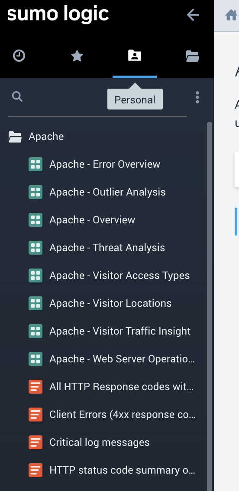The width and height of the screenshot is (239, 491).
Task: Click the Sumo Logic logo
Action: 58,14
